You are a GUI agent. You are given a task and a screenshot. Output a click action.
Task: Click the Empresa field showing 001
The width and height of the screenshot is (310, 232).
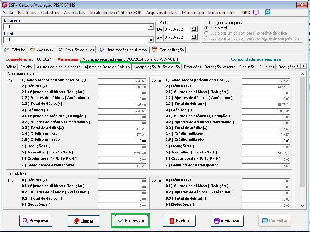[76, 27]
